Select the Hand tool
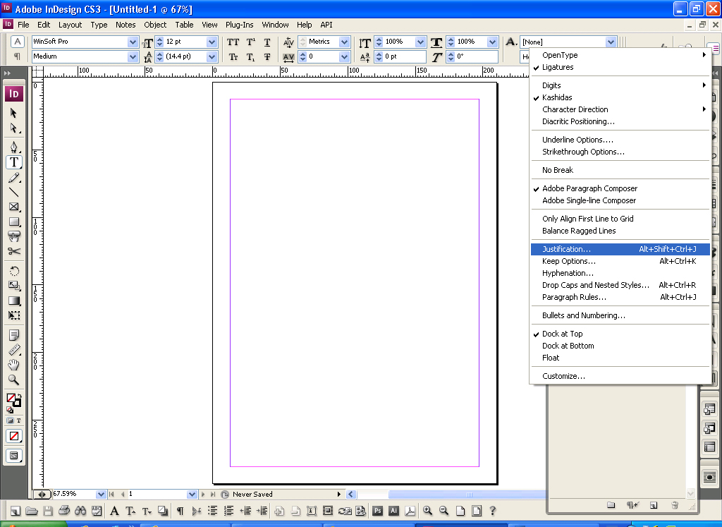The width and height of the screenshot is (722, 527). (x=14, y=365)
